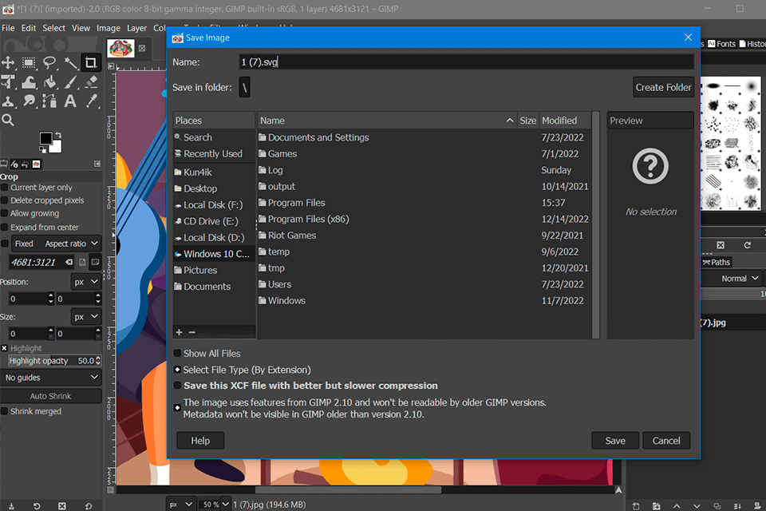The width and height of the screenshot is (766, 511).
Task: Select the Zoom magnifier tool
Action: (8, 120)
